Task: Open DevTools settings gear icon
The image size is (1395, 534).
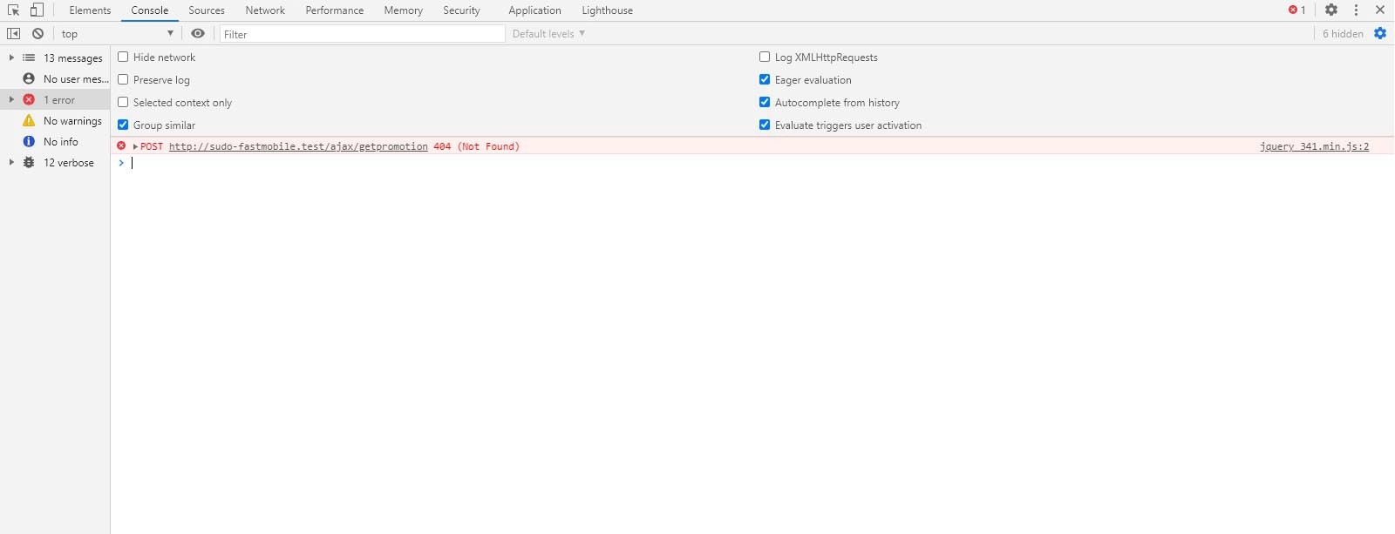Action: [1331, 10]
